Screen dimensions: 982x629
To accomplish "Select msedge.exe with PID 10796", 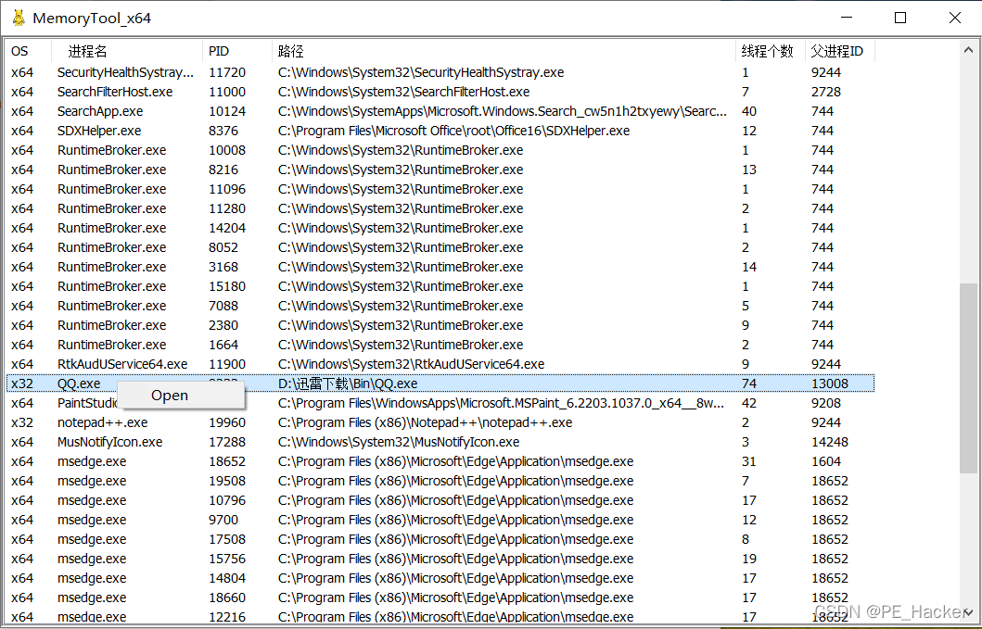I will click(440, 499).
